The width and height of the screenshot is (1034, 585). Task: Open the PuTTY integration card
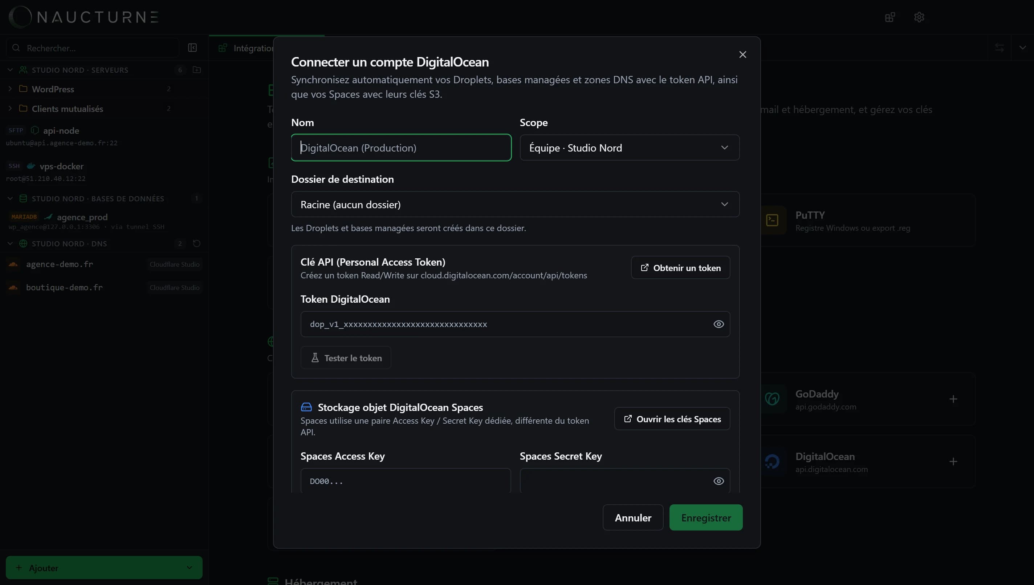[x=867, y=220]
